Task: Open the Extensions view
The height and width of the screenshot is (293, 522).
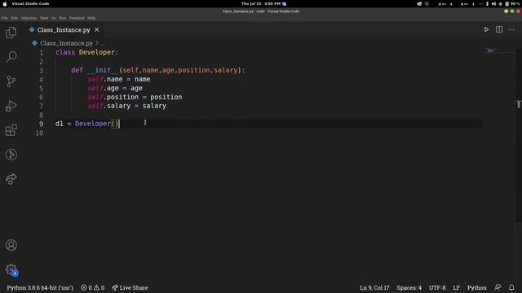Action: [11, 130]
